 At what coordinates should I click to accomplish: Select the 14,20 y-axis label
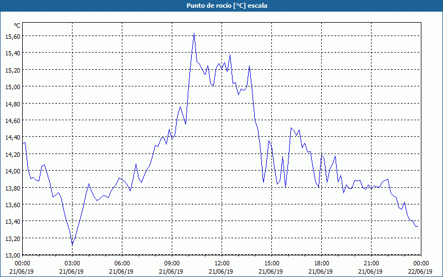(13, 154)
